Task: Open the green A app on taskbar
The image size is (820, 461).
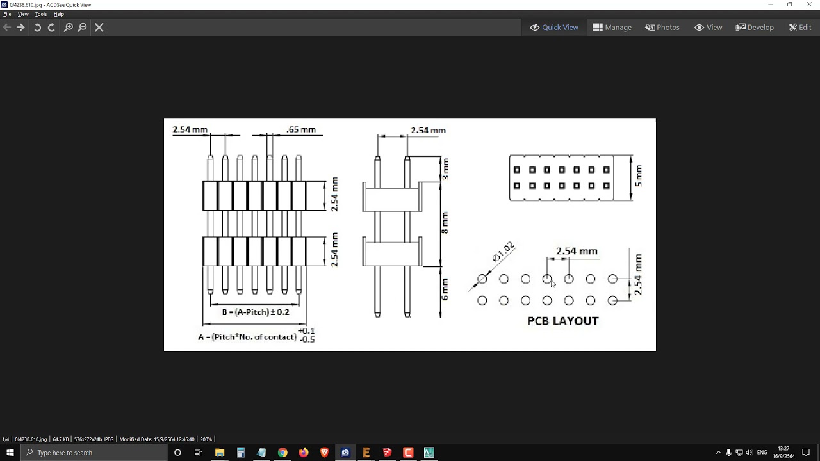Action: pos(429,453)
